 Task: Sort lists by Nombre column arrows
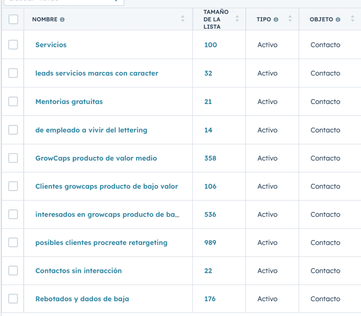(183, 19)
